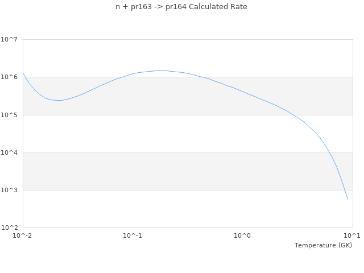The image size is (364, 273).
Task: Click the 10^2 y-axis tick label
Action: point(9,227)
